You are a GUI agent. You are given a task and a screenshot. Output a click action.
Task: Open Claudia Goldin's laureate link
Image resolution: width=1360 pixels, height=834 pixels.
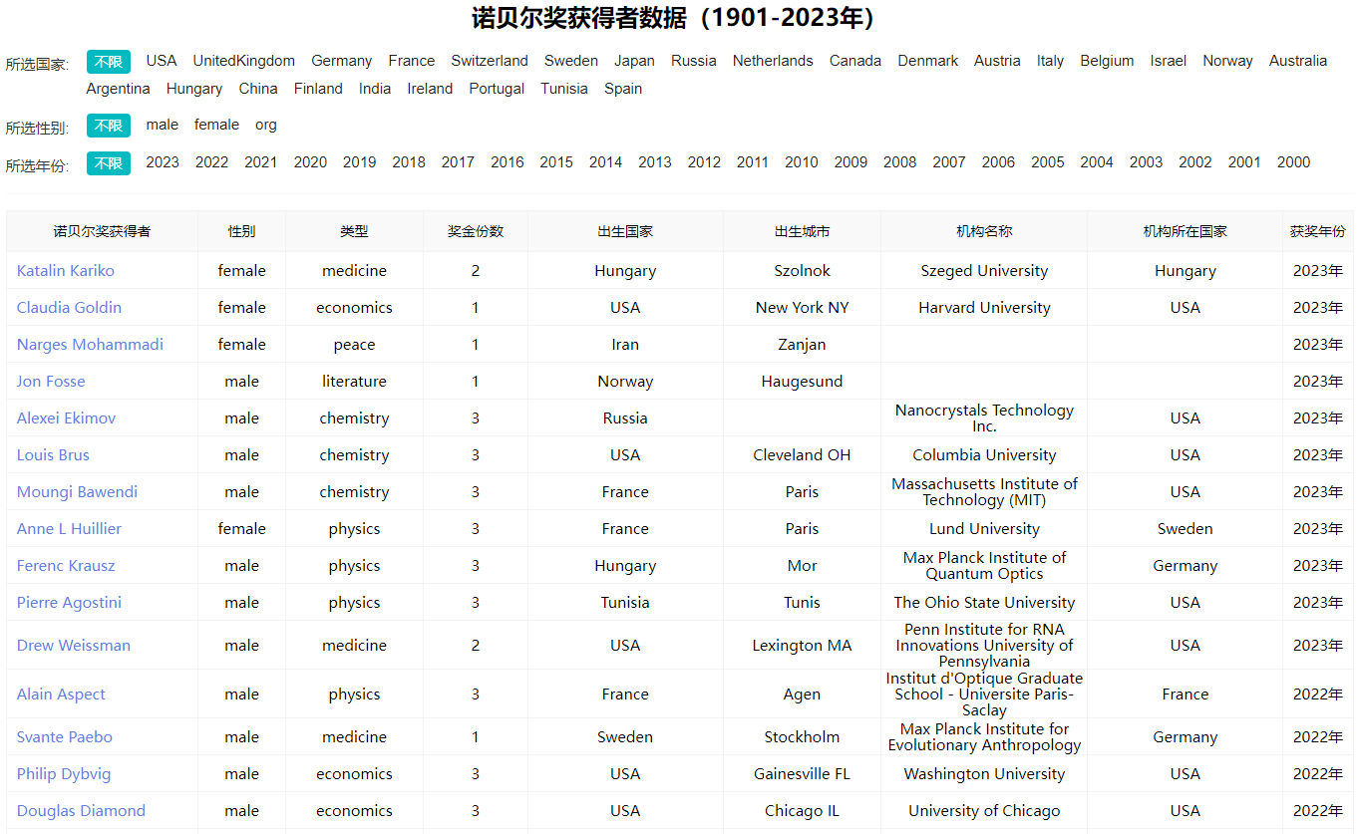pos(69,308)
